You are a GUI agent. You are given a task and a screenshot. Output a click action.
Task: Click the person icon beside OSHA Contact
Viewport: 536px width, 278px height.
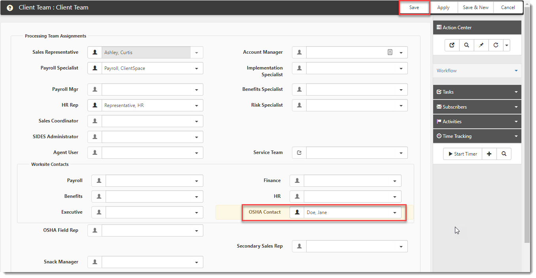(x=297, y=212)
